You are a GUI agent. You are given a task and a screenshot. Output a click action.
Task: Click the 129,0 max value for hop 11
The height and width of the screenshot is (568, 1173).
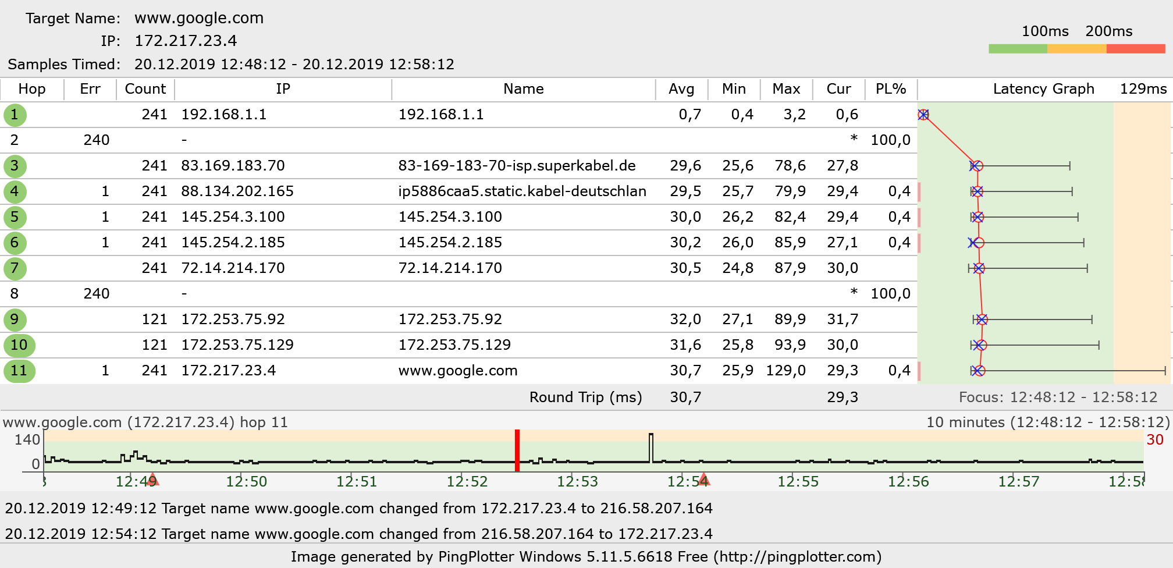click(x=785, y=371)
